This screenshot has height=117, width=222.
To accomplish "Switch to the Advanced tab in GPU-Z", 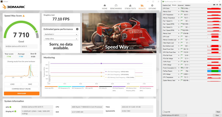I will (181, 5).
